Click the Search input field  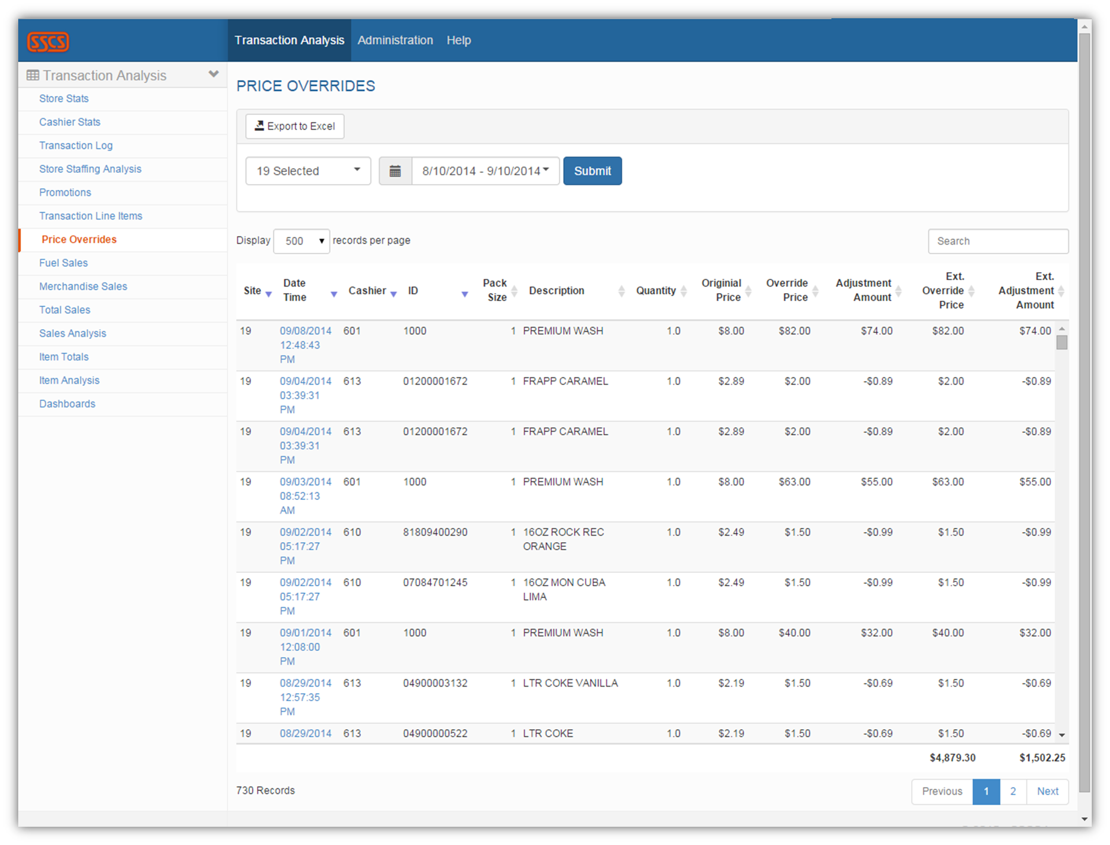[x=998, y=241]
